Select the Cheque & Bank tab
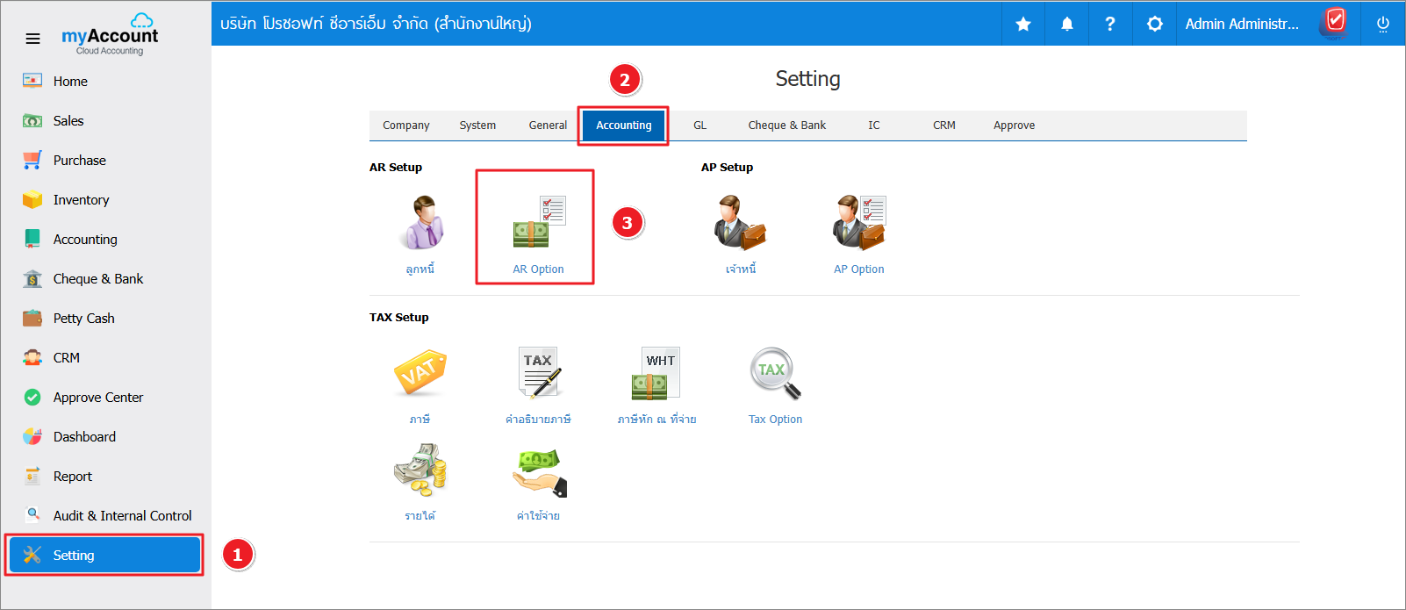1406x610 pixels. coord(786,126)
